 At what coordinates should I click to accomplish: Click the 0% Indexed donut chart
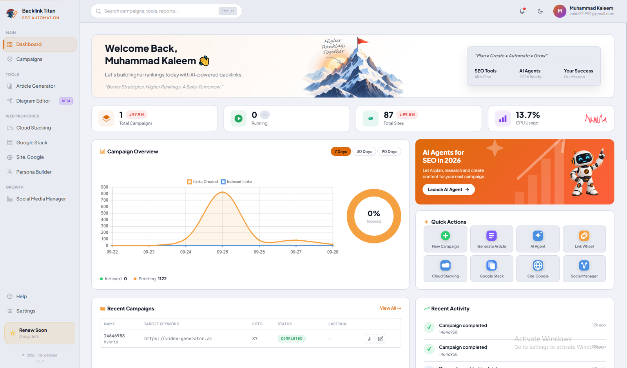click(x=374, y=216)
